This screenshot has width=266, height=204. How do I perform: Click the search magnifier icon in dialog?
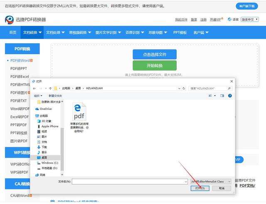click(229, 88)
